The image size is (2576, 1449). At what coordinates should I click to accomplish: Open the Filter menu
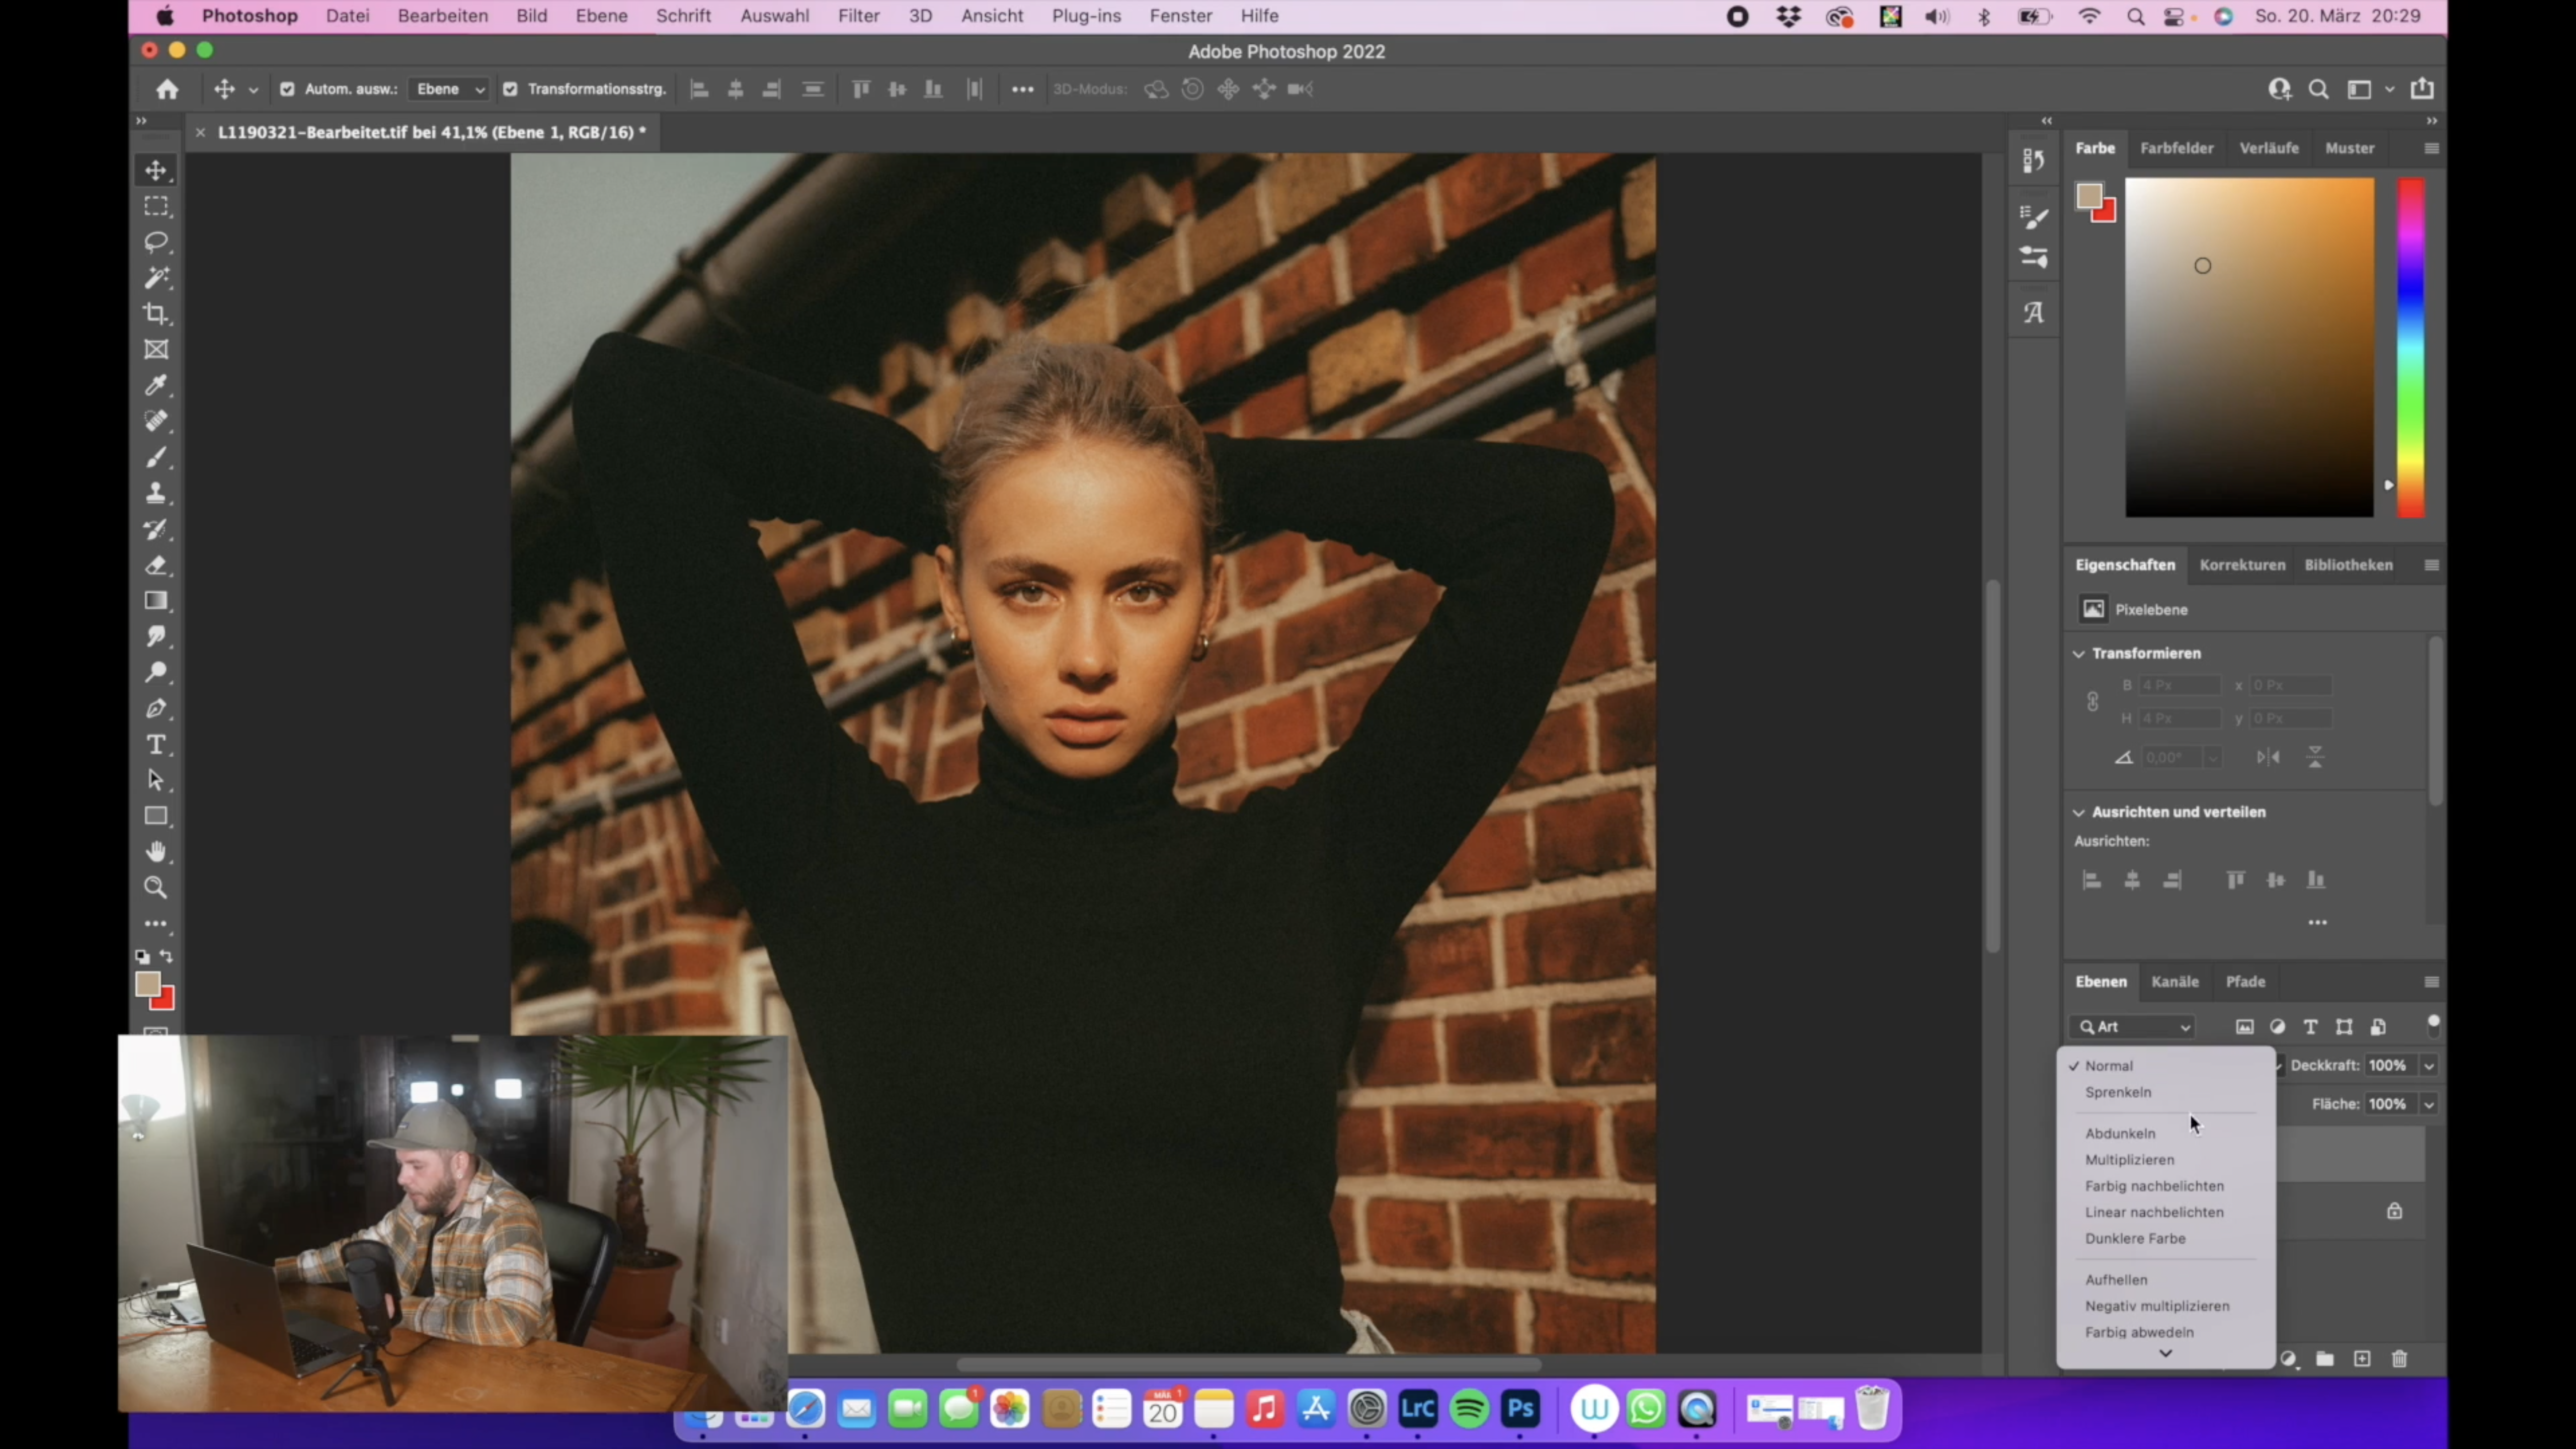858,16
